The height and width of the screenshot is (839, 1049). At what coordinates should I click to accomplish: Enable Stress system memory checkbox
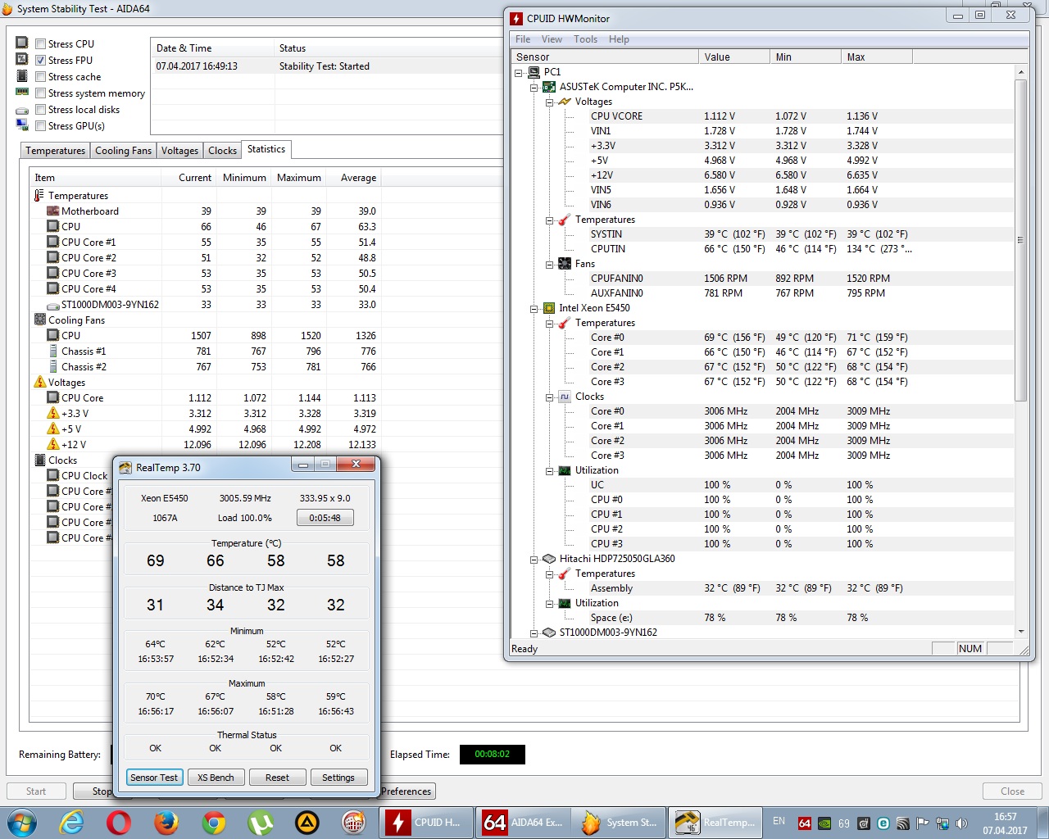[x=40, y=93]
